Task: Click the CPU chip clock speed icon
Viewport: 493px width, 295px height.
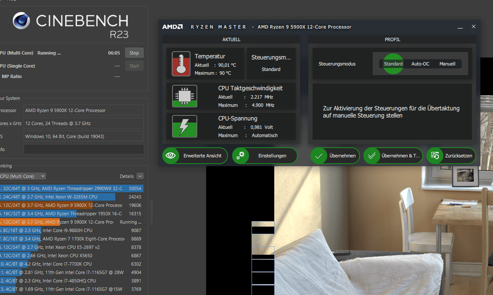Action: click(x=185, y=96)
